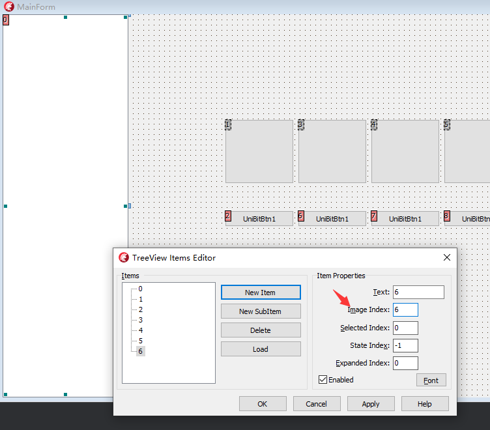Click into the State Index field
Screen dimensions: 490x430
point(405,345)
